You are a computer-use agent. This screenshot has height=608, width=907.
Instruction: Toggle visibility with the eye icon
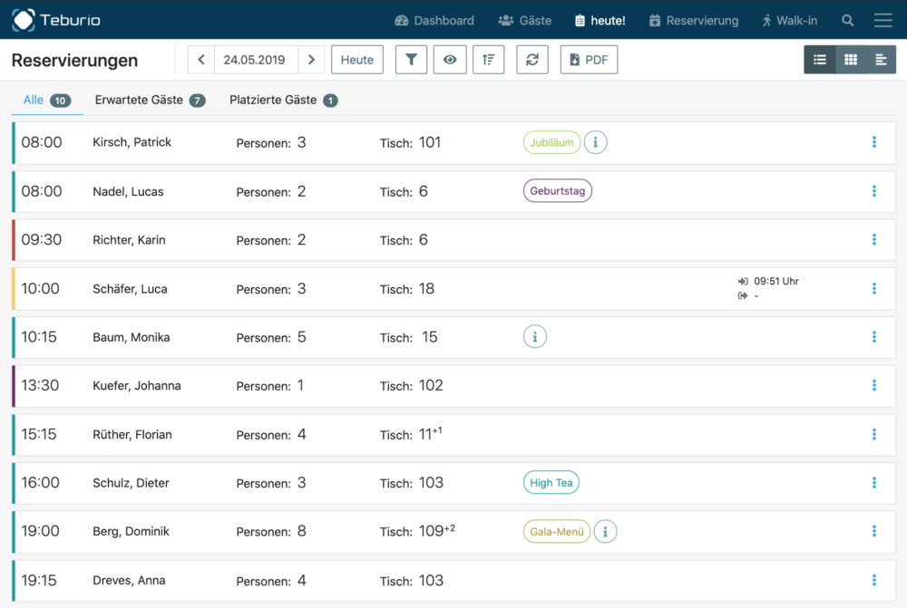(450, 60)
